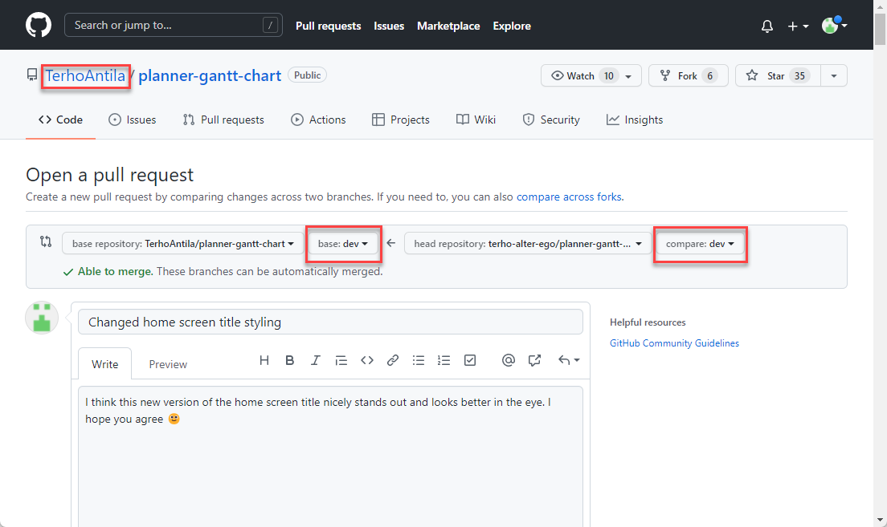
Task: Expand the compare: dev branch dropdown
Action: click(x=701, y=243)
